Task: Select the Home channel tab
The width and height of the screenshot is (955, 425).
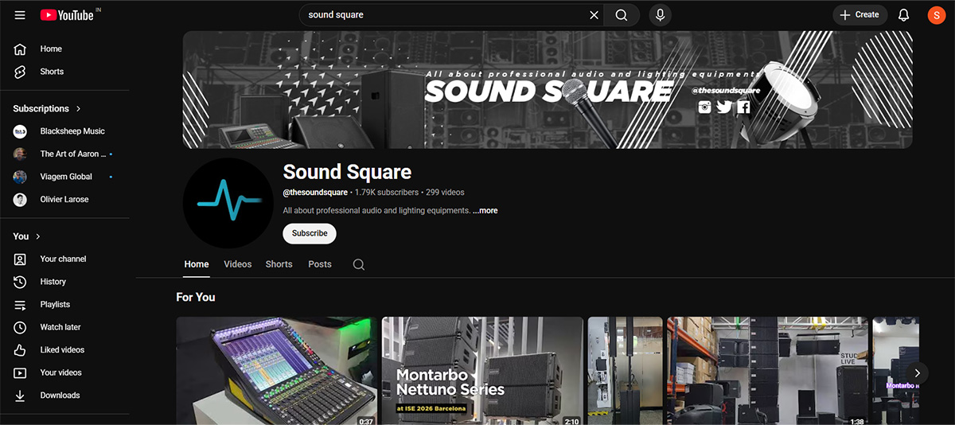Action: (x=197, y=264)
